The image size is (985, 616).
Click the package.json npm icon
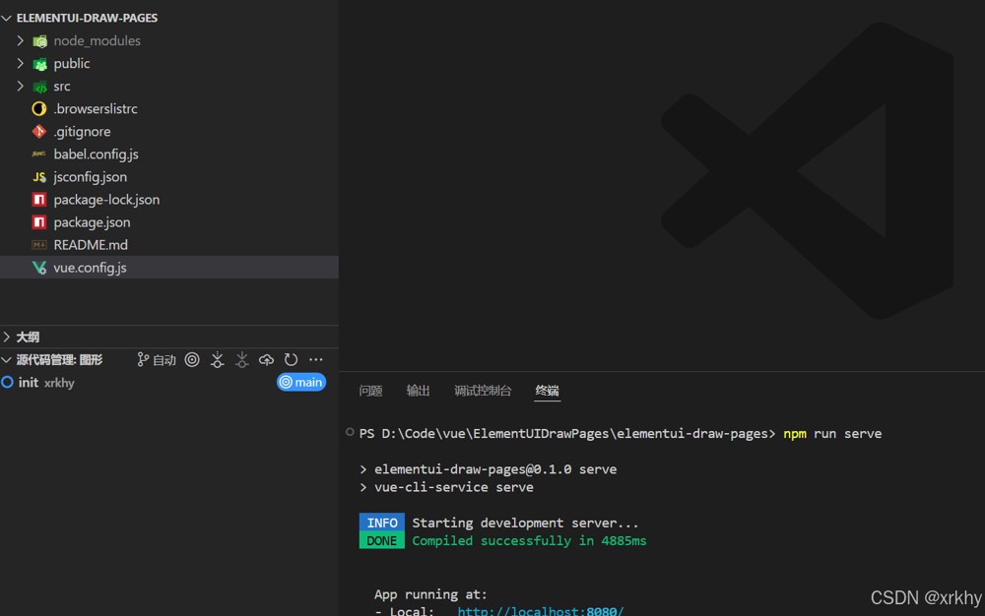pos(39,222)
